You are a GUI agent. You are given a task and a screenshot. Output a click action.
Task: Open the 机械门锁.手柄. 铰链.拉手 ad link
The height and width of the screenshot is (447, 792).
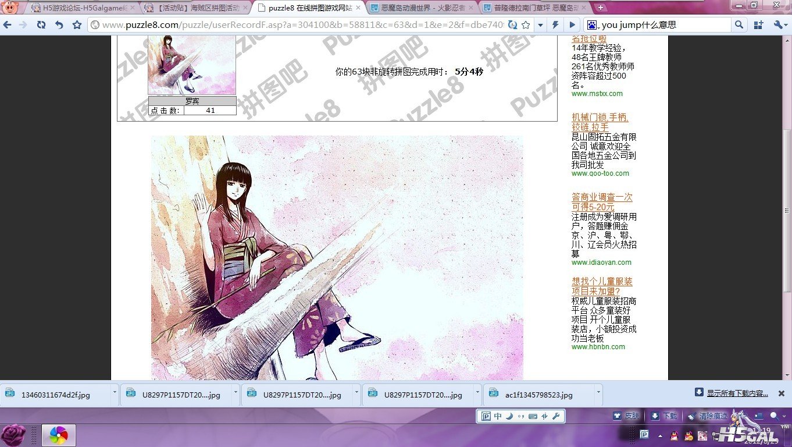[x=600, y=122]
